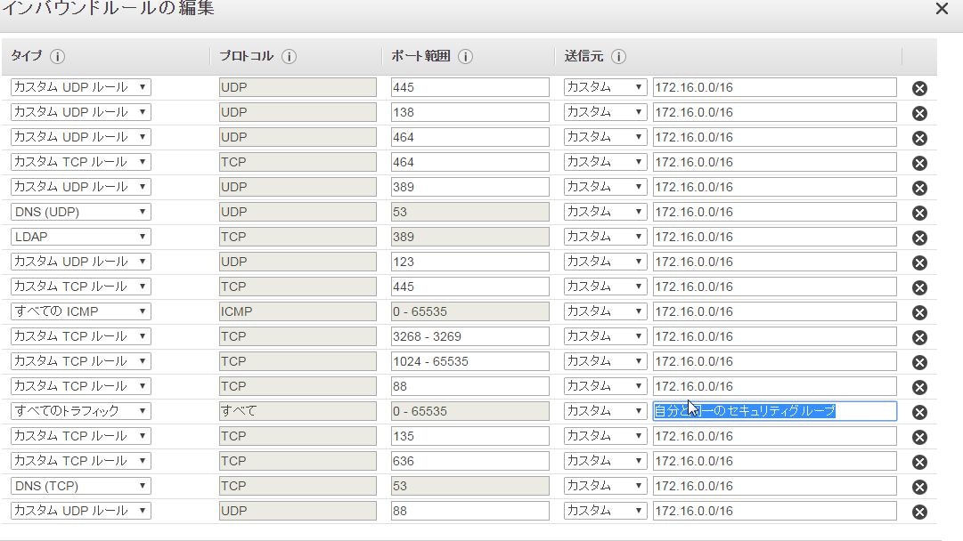Click port range field showing 1024 - 65535

point(469,361)
